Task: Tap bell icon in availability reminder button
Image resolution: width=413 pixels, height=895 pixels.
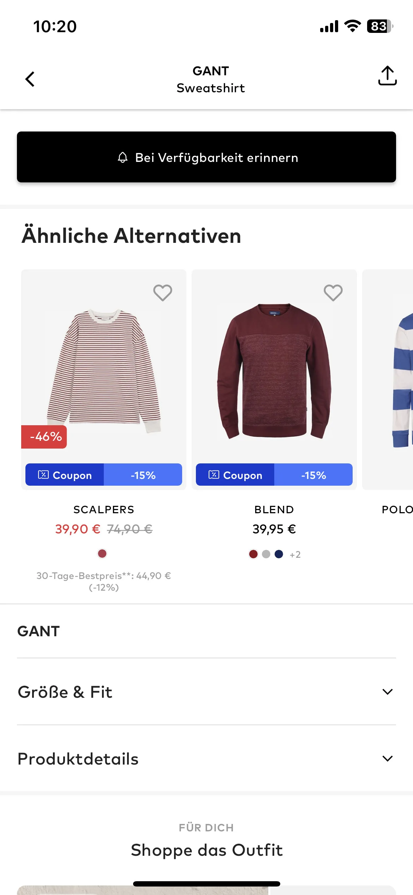Action: (x=122, y=157)
